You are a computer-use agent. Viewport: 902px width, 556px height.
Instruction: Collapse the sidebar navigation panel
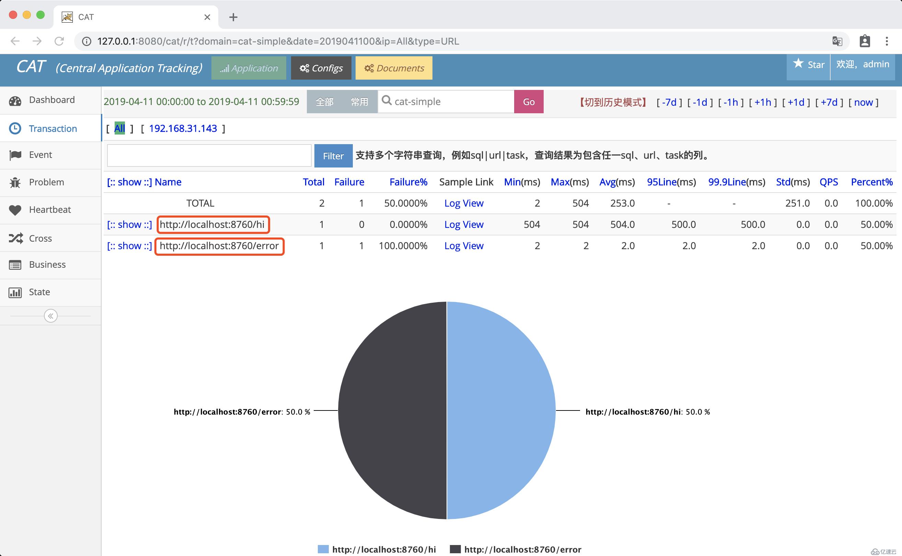(50, 316)
